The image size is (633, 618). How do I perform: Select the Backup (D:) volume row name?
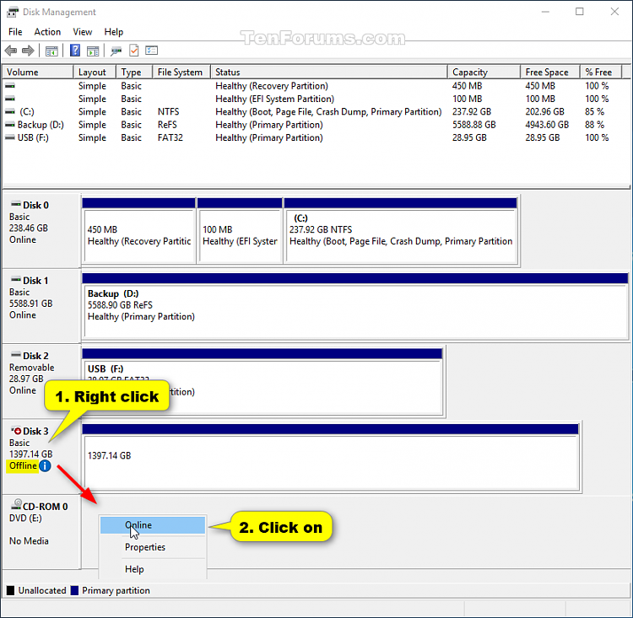[x=41, y=125]
